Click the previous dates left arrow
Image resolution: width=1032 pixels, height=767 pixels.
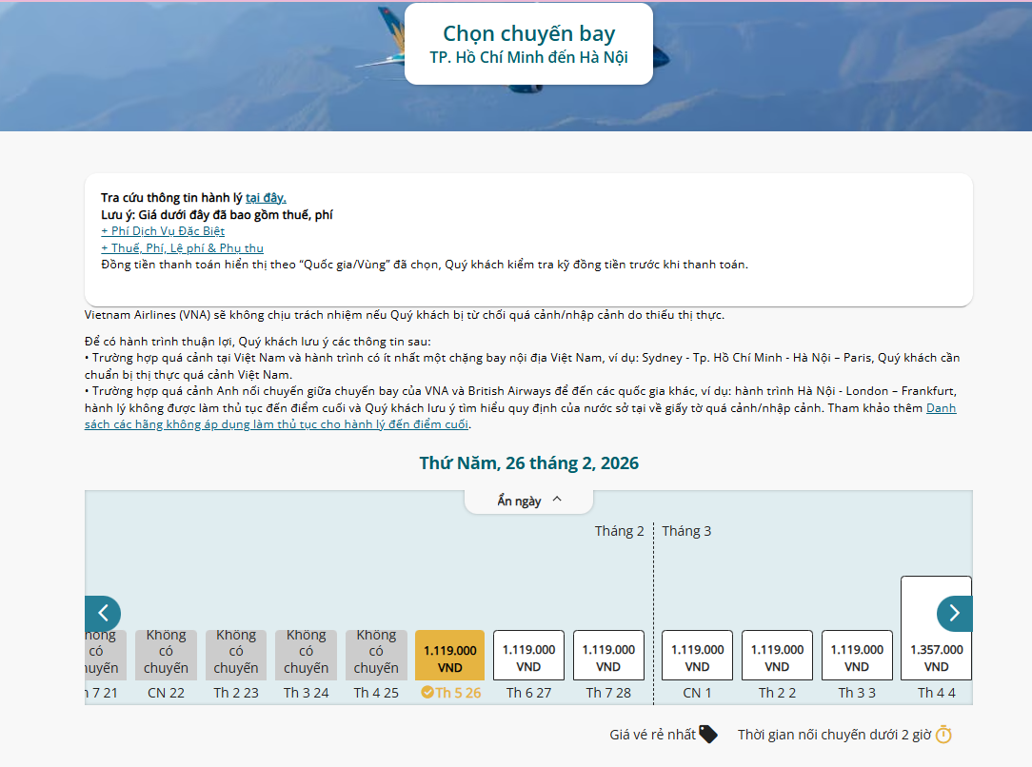pos(102,614)
